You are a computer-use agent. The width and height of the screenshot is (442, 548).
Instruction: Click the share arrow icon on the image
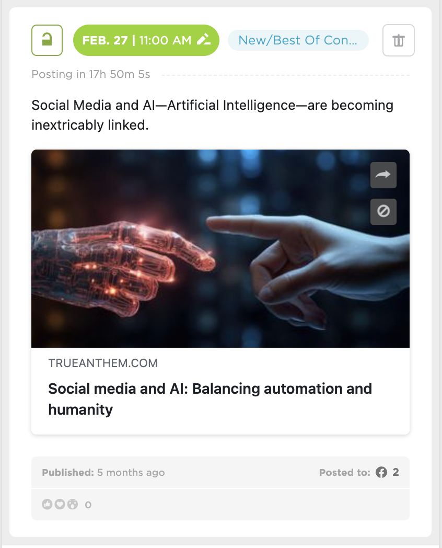click(383, 175)
